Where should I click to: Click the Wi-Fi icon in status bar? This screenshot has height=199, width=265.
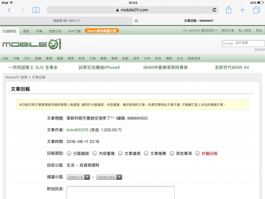pos(11,3)
